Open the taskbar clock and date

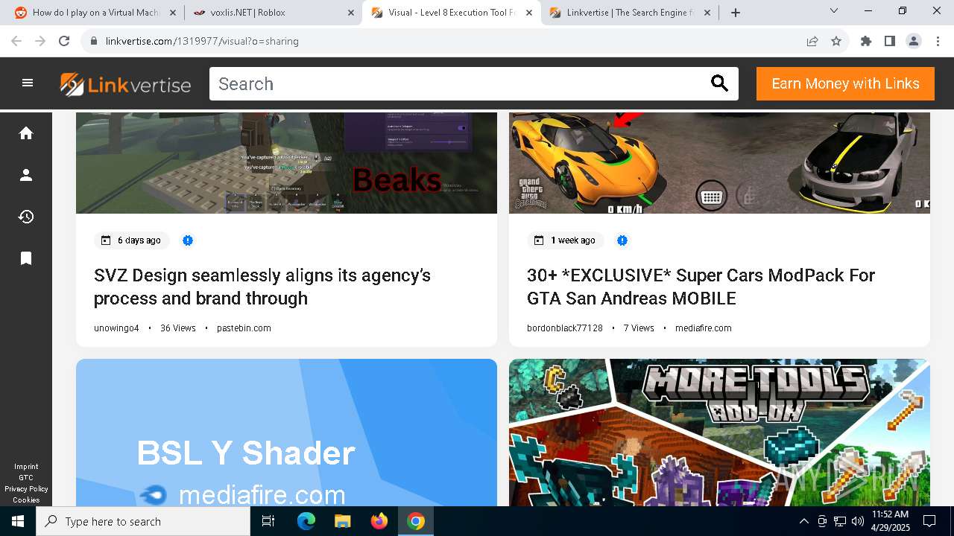[890, 521]
